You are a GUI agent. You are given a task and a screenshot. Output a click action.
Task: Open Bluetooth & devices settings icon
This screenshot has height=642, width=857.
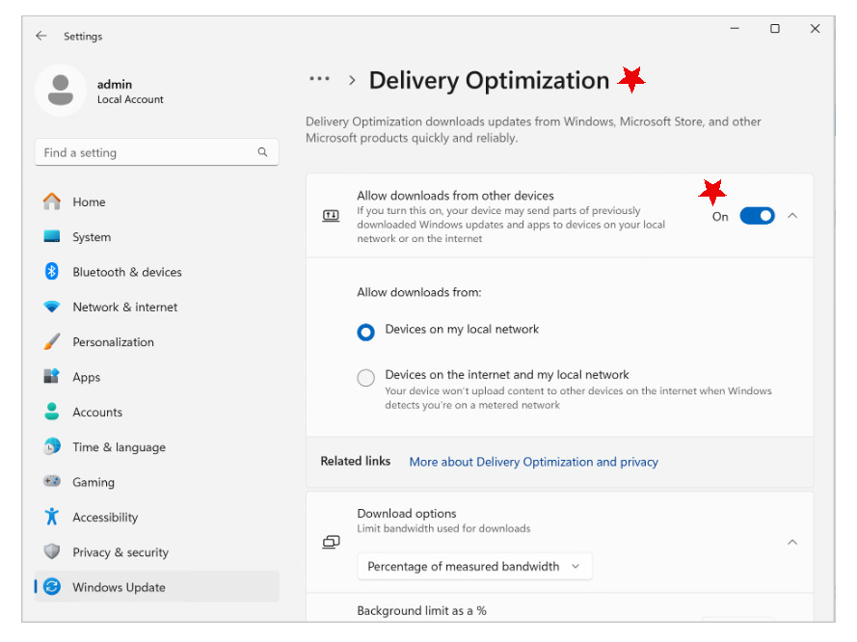click(54, 272)
